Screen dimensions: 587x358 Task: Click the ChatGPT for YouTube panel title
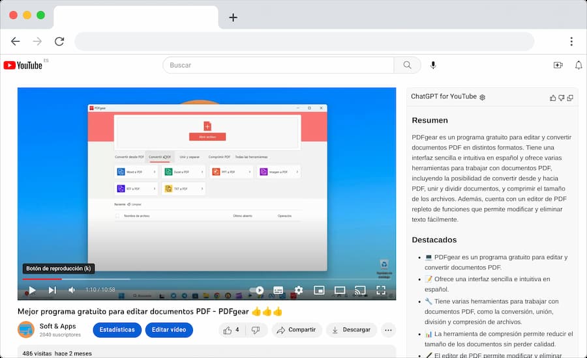444,96
